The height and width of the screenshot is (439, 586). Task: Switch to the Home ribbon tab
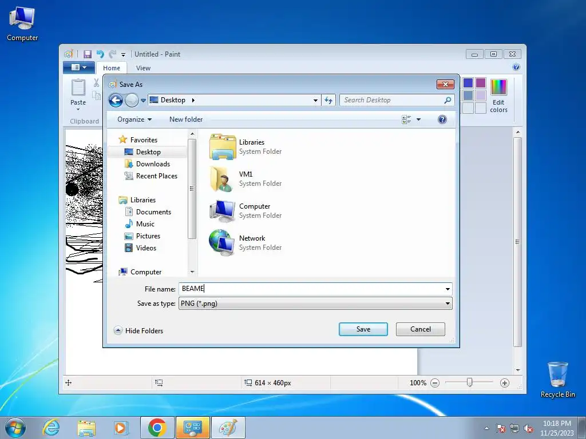pos(112,68)
